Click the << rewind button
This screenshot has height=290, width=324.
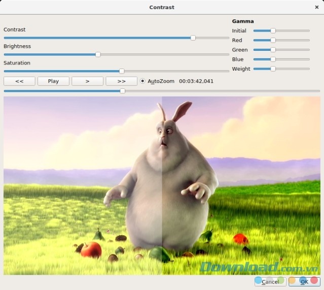pyautogui.click(x=19, y=81)
